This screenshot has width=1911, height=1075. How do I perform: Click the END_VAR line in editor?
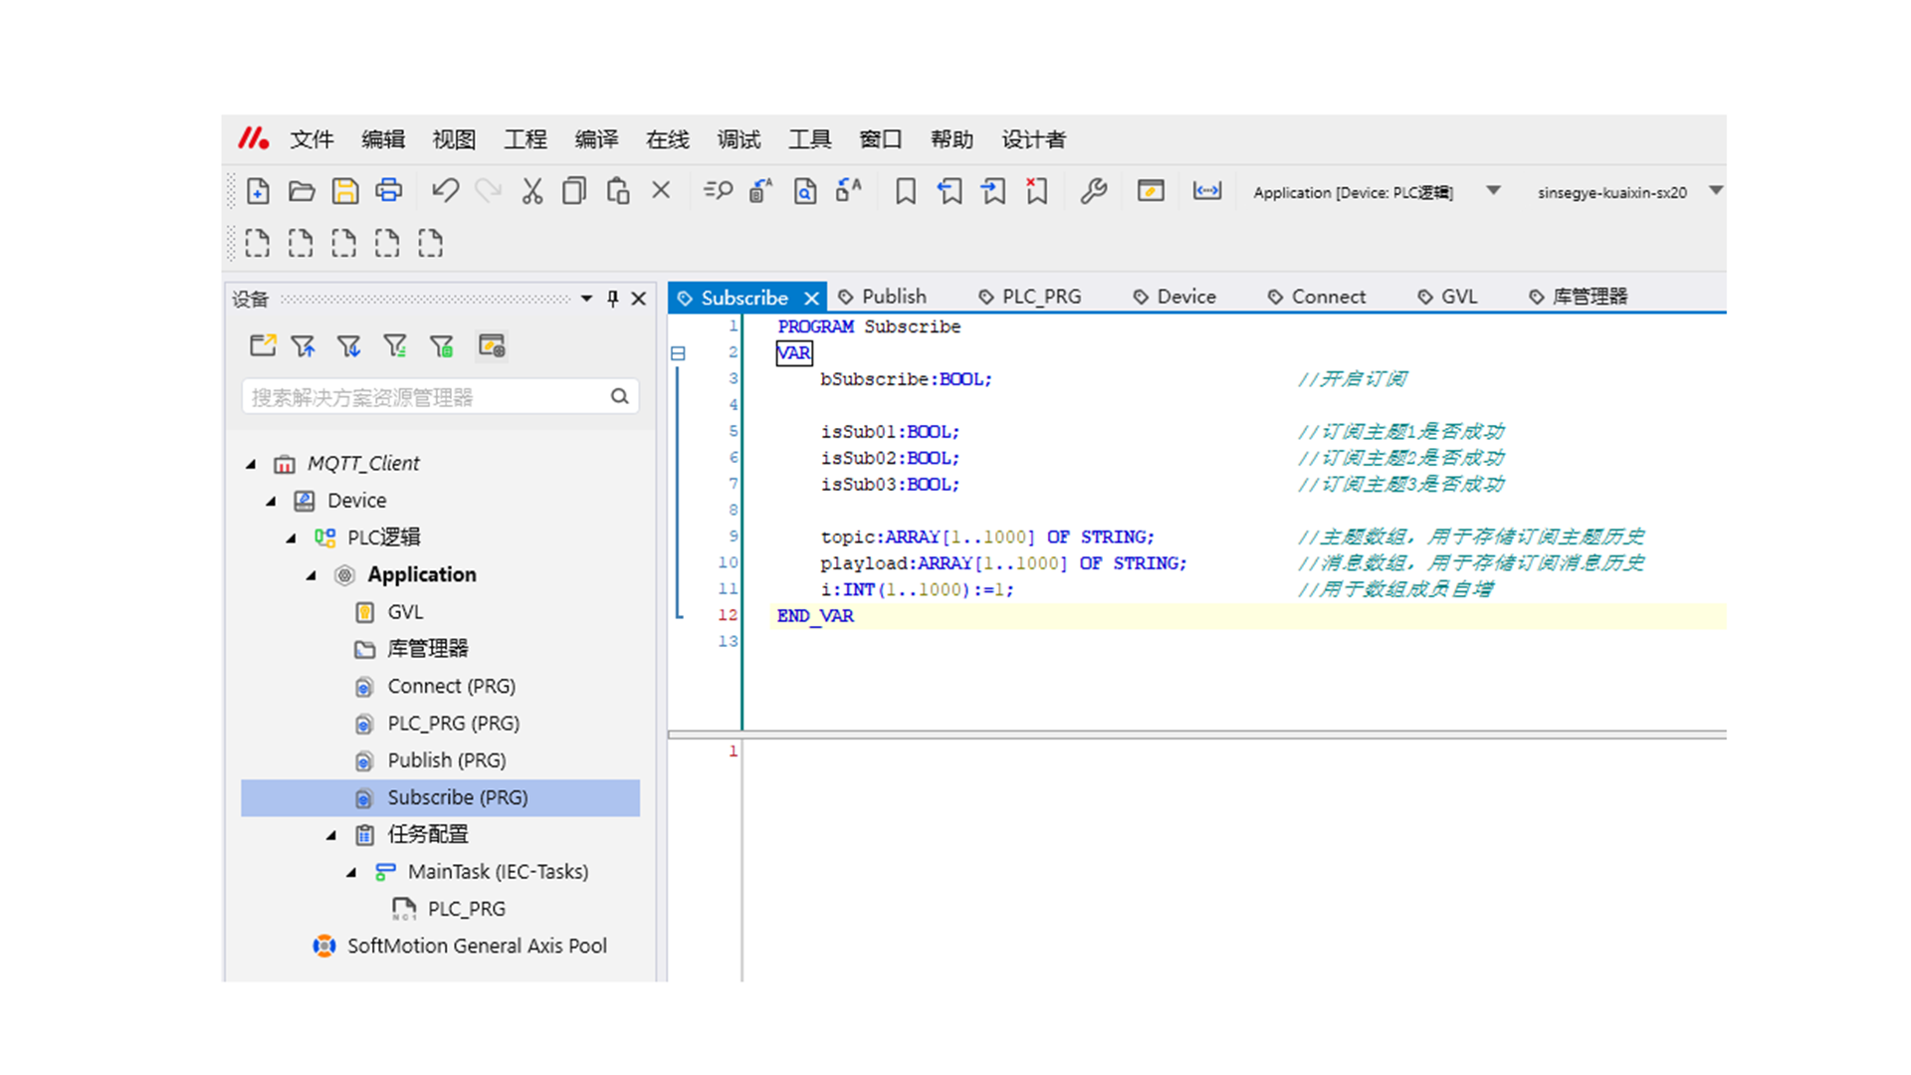pos(815,616)
